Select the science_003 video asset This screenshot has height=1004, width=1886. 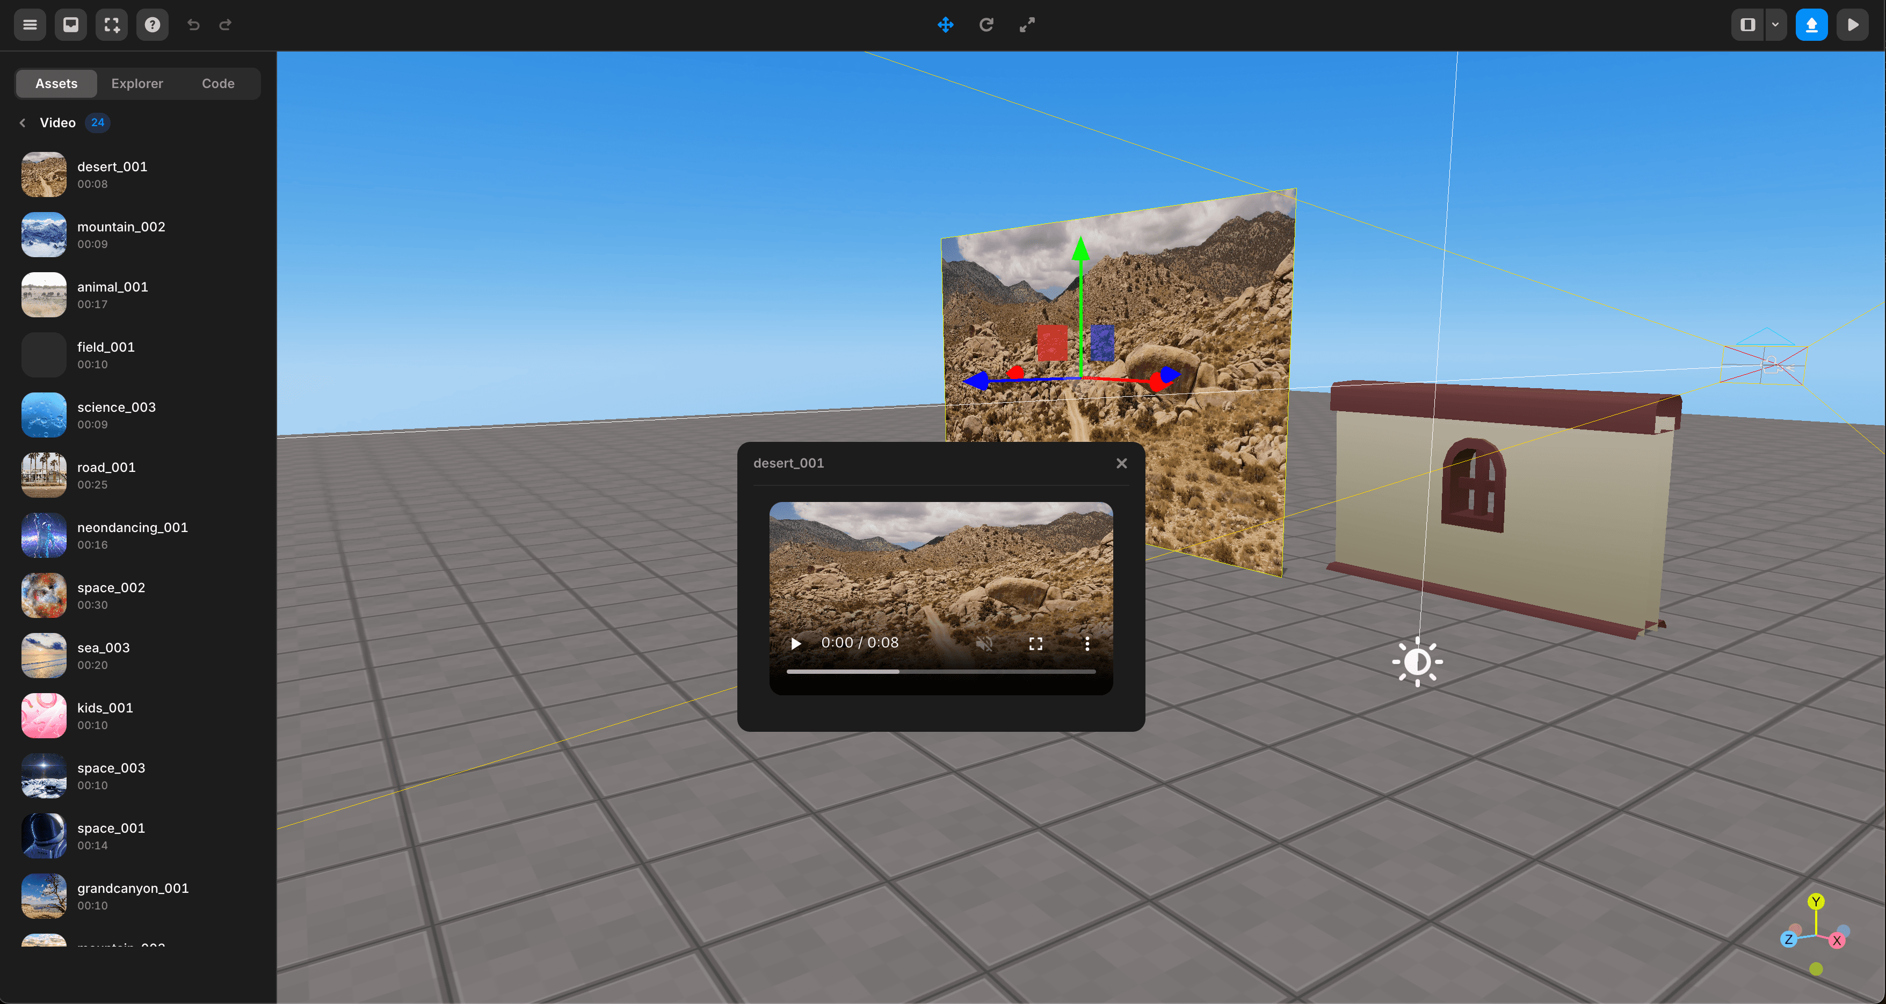[137, 415]
